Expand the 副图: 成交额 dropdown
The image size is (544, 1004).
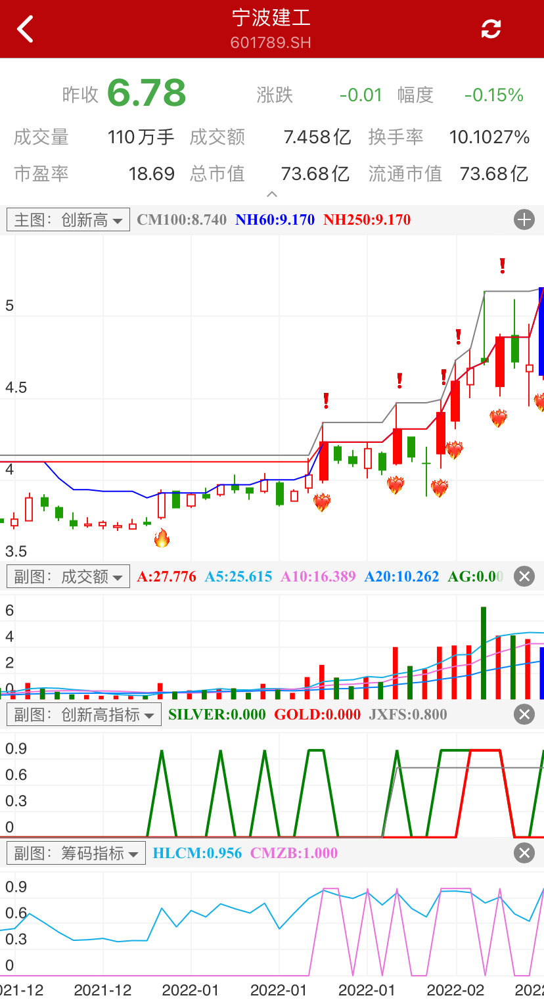[x=68, y=577]
